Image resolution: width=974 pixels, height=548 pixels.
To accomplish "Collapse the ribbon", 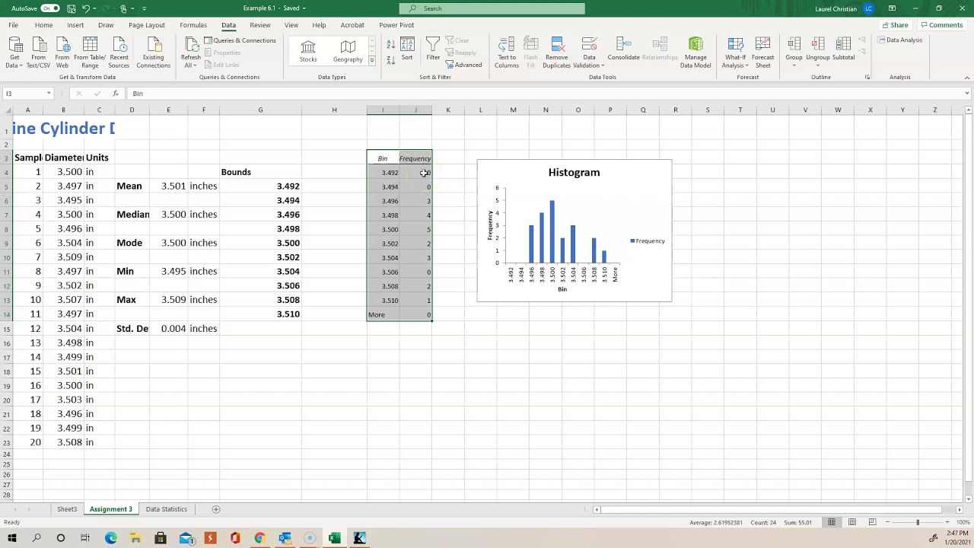I will click(966, 77).
